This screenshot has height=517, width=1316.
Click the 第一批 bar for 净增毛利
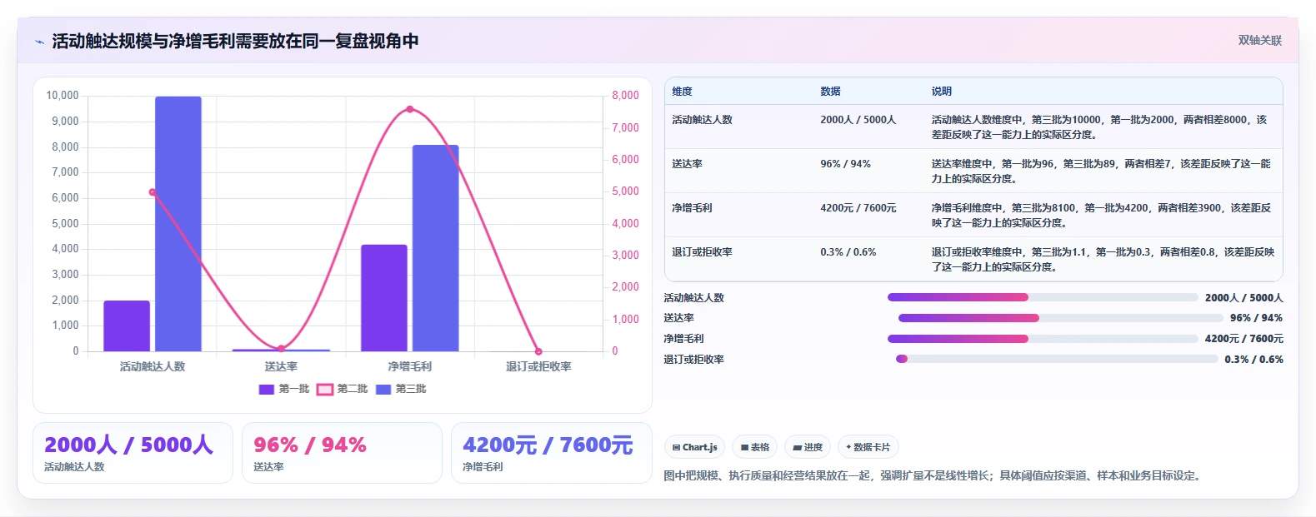(384, 298)
